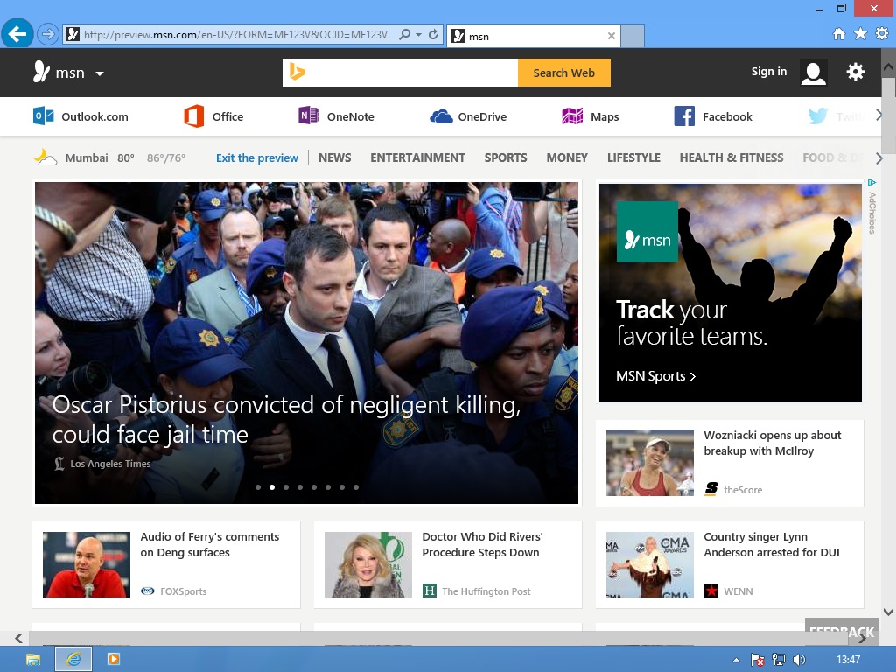Click the search magnifier in address bar
The height and width of the screenshot is (672, 896).
point(404,35)
